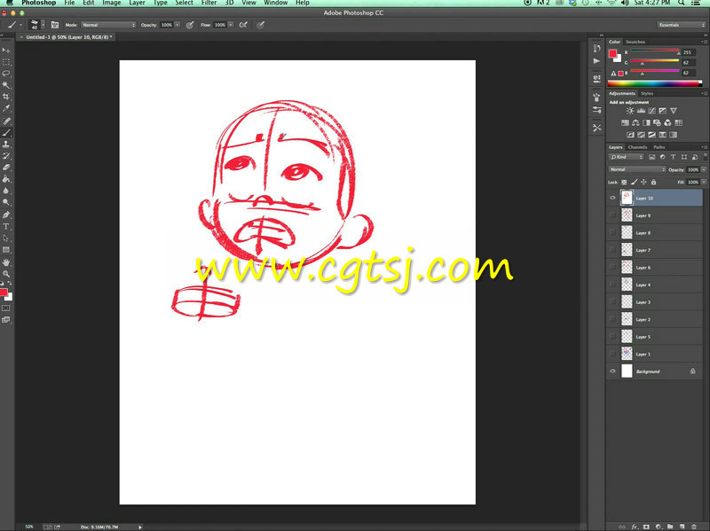
Task: Open macOS Spotlight search
Action: tap(681, 3)
